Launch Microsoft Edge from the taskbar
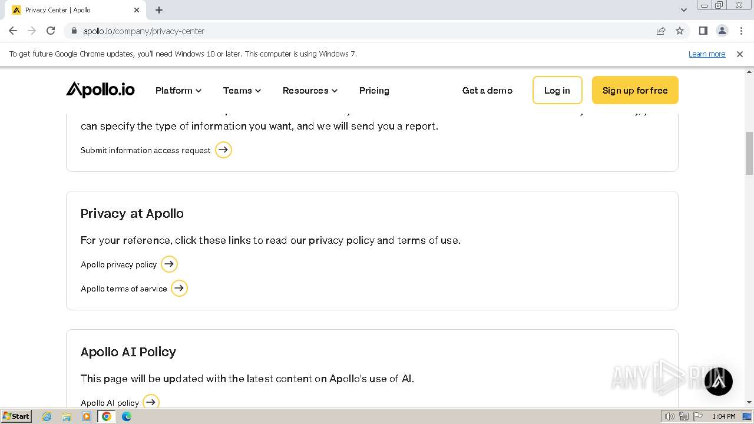The height and width of the screenshot is (424, 754). coord(127,416)
